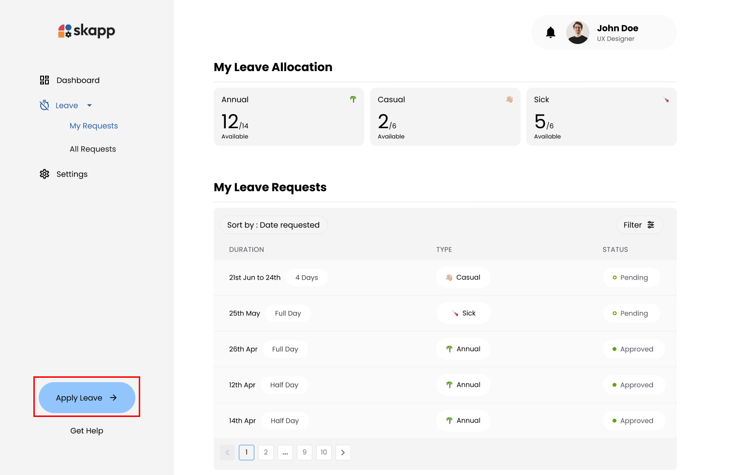Image resolution: width=731 pixels, height=475 pixels.
Task: Click John Doe's profile avatar
Action: point(577,32)
